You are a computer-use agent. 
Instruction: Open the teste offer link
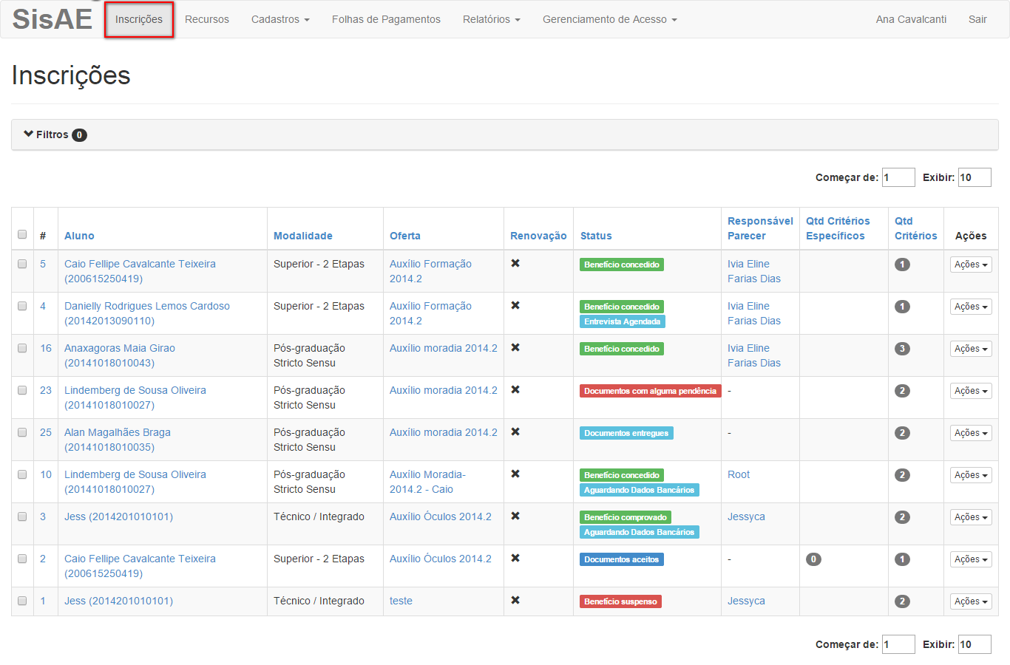(x=401, y=601)
